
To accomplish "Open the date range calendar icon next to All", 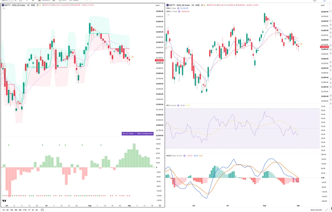I will click(42, 210).
